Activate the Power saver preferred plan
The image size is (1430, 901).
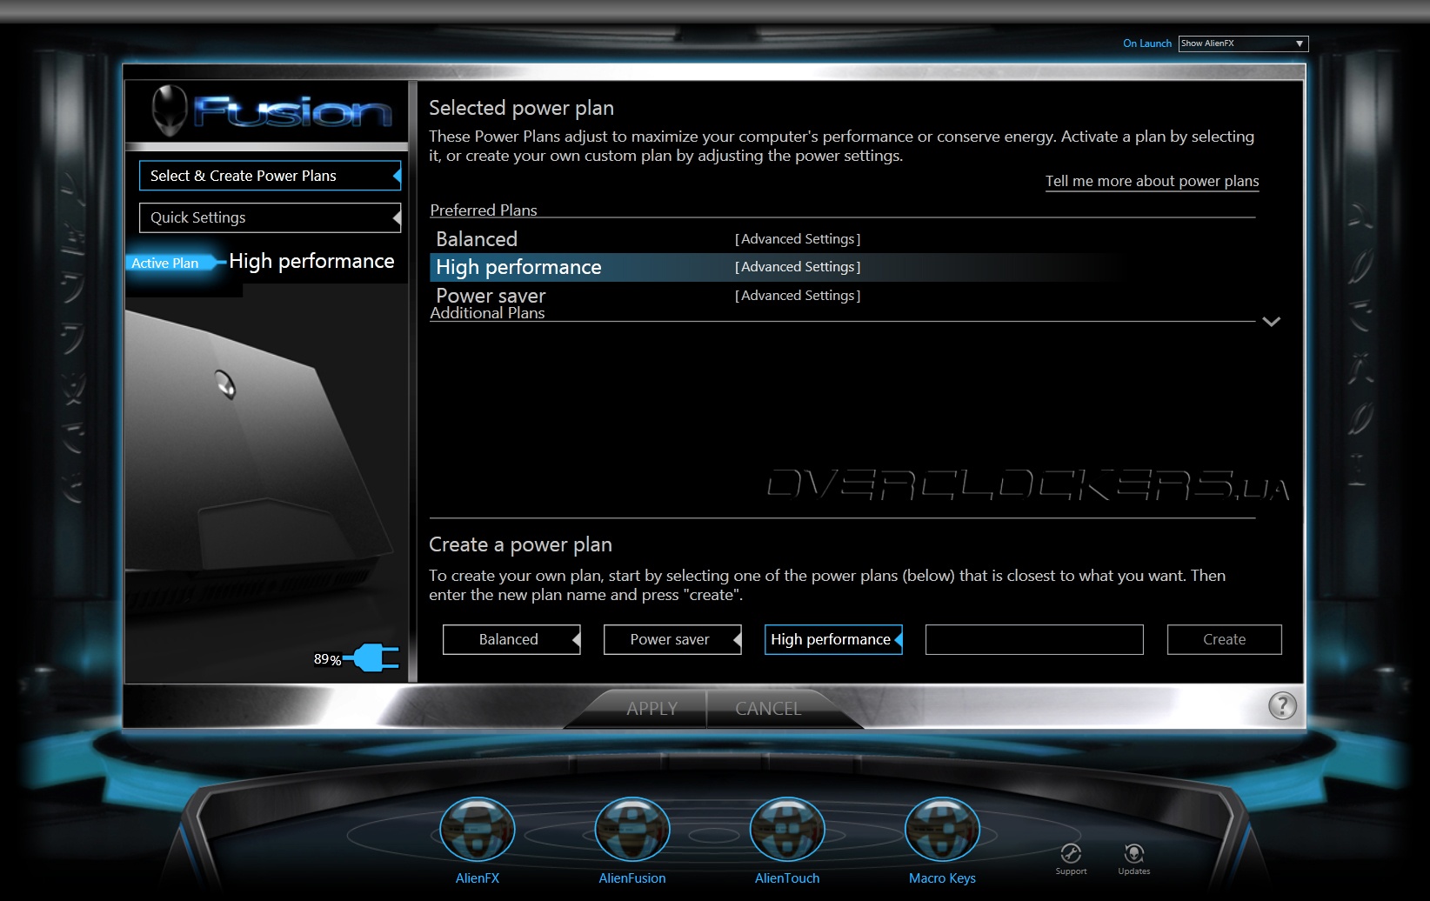[491, 296]
